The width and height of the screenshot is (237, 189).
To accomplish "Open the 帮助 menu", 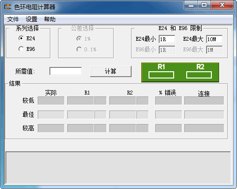I will tap(50, 19).
